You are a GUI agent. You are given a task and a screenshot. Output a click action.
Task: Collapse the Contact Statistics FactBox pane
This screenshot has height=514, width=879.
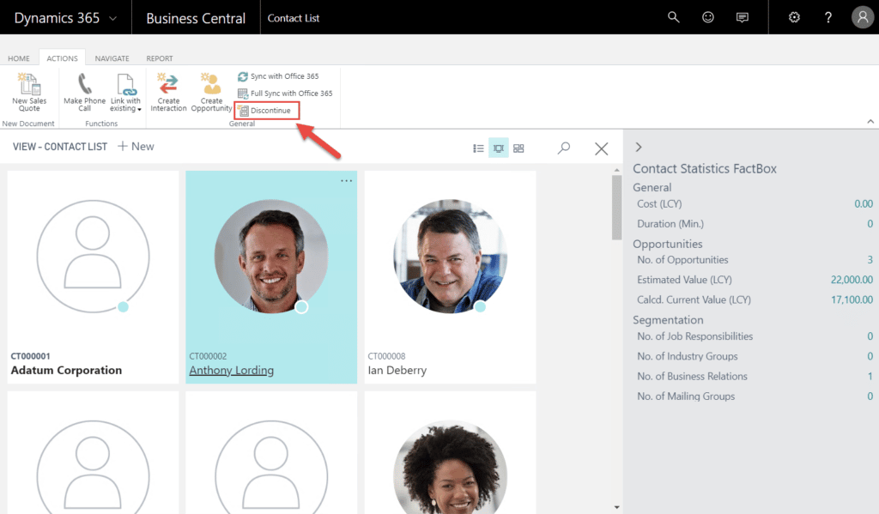639,147
